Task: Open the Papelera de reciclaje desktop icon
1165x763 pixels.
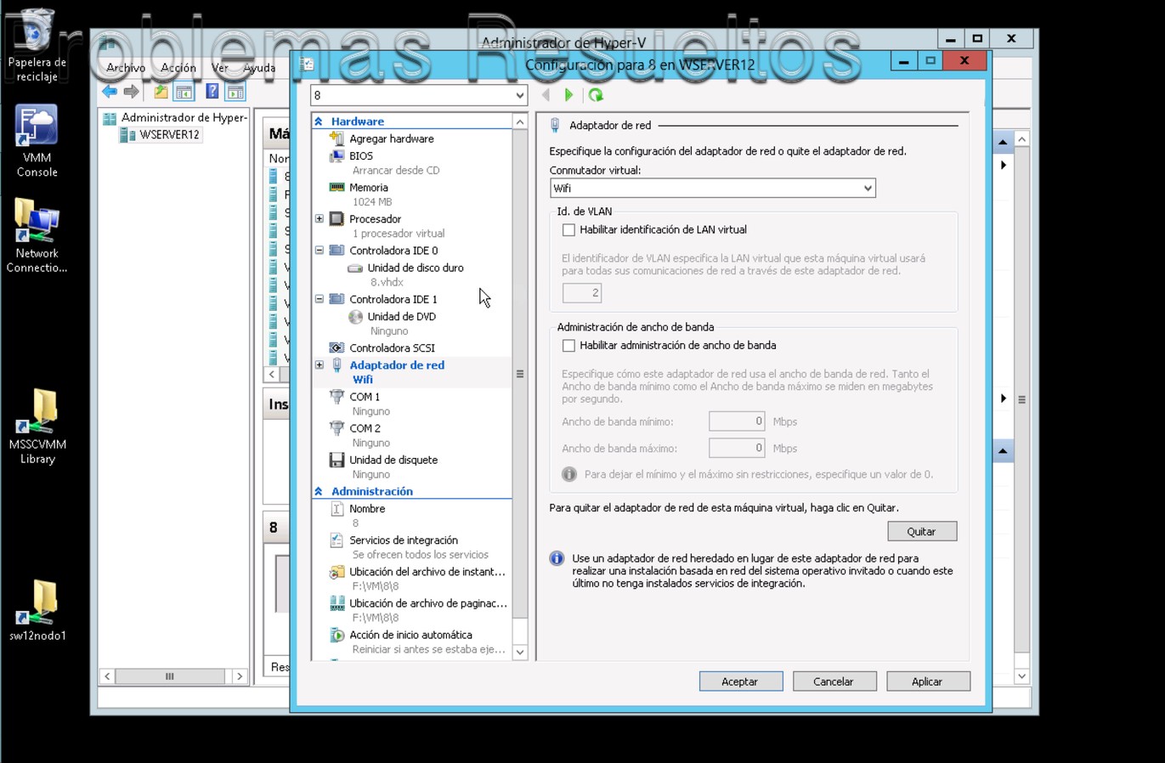Action: coord(37,46)
